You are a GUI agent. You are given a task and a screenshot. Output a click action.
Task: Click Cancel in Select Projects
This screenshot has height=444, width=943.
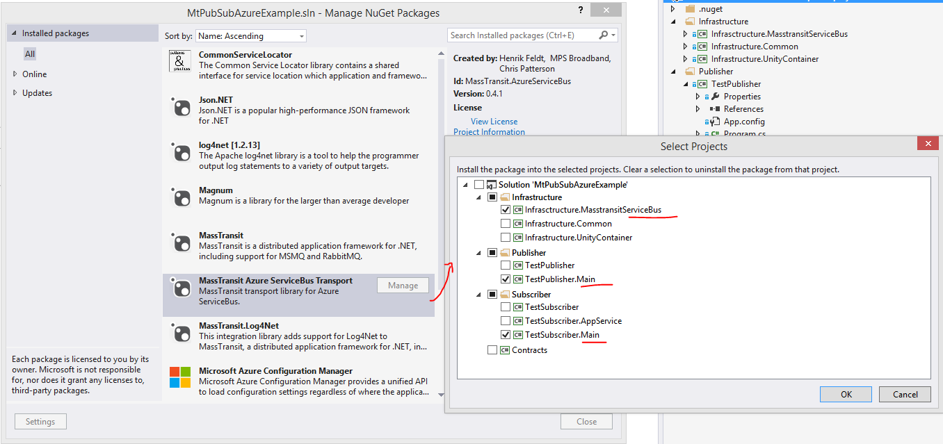tap(905, 394)
